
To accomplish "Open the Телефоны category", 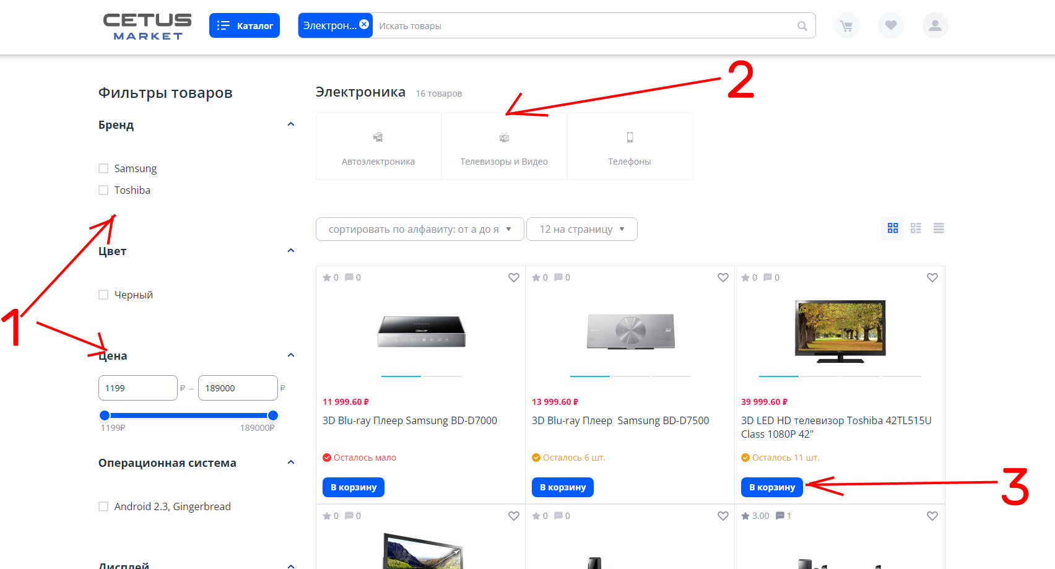I will (630, 147).
